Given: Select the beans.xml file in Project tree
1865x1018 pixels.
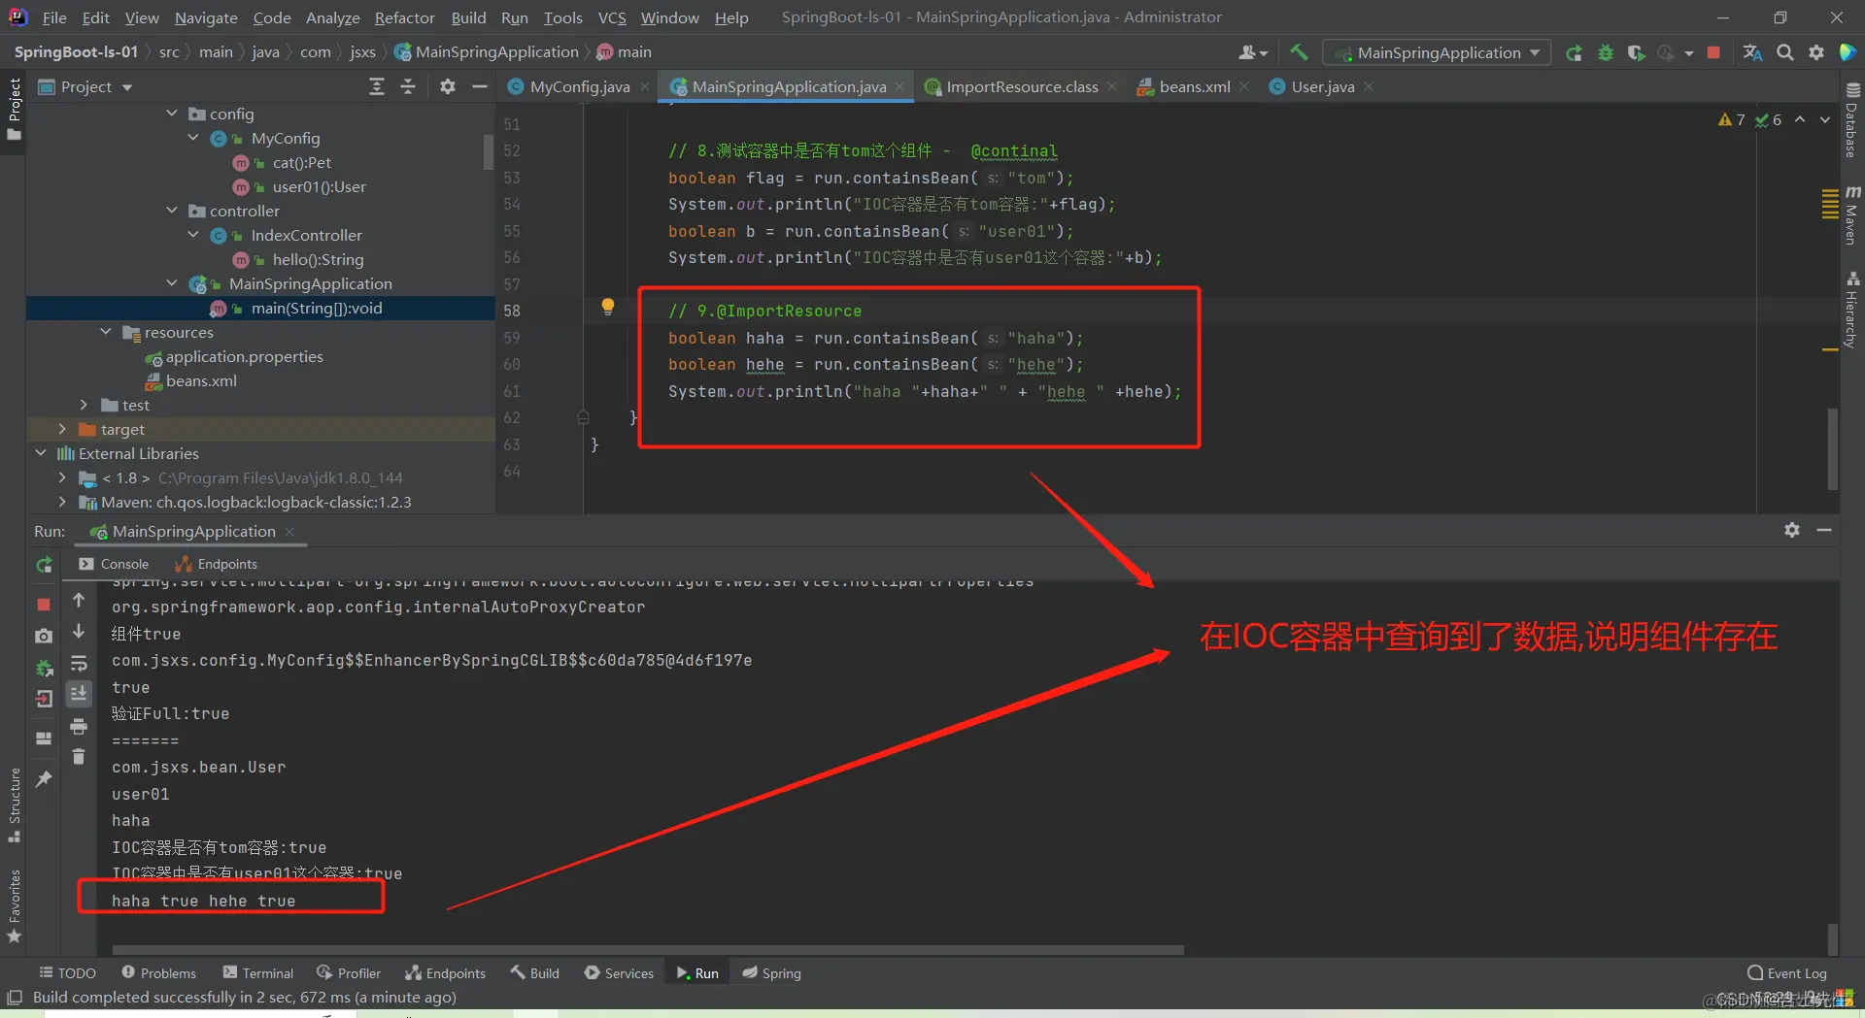Looking at the screenshot, I should [201, 380].
